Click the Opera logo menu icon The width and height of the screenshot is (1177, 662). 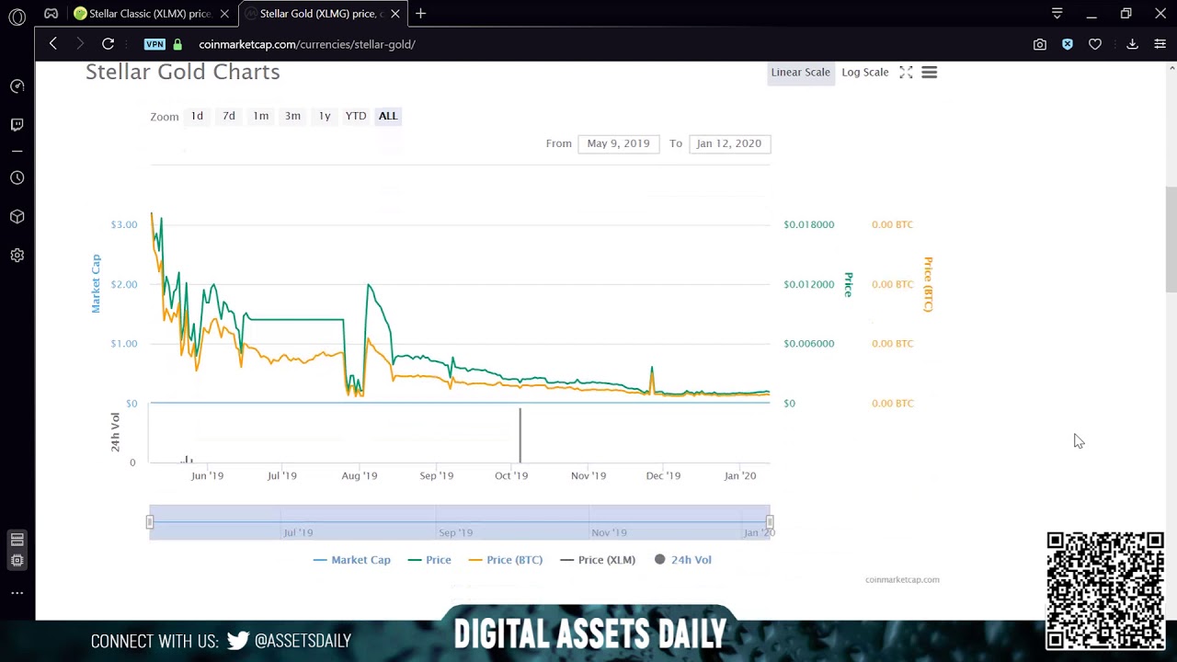coord(17,16)
